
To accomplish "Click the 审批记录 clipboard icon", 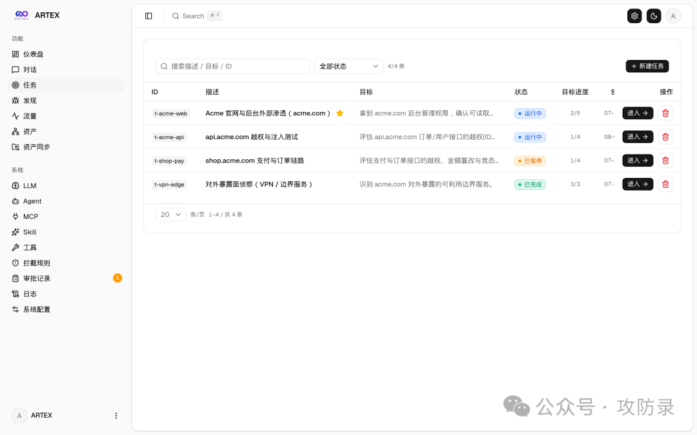I will (15, 278).
